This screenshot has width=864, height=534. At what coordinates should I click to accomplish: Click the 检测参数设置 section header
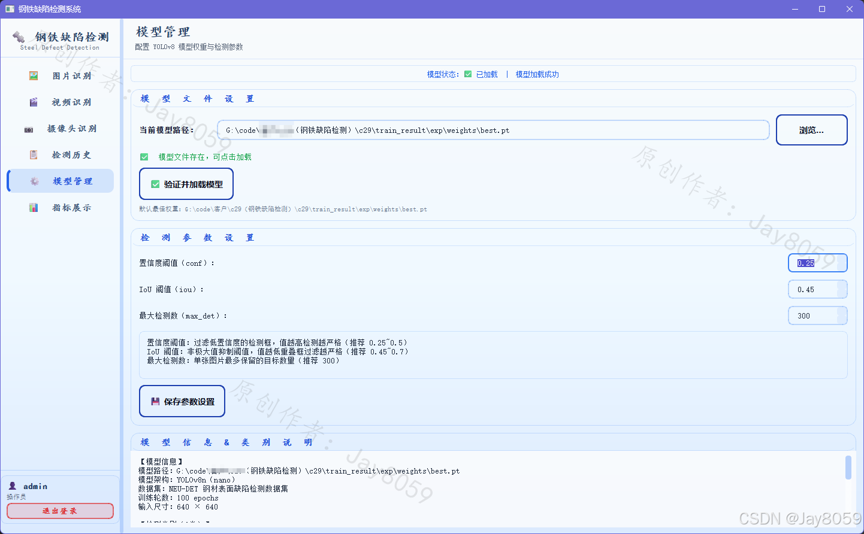[x=197, y=238]
